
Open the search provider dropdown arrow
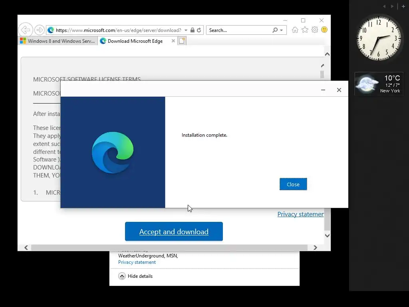[x=282, y=30]
